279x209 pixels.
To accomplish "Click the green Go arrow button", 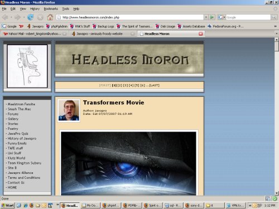I will pos(212,17).
